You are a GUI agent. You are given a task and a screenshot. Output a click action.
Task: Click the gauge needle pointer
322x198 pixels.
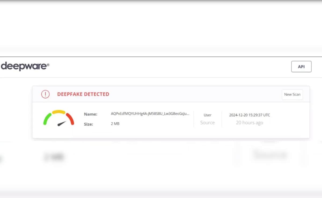[62, 124]
